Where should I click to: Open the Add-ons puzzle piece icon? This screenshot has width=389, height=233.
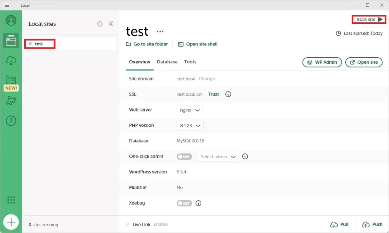[11, 101]
